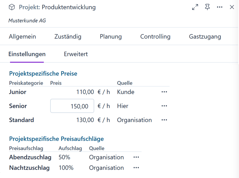The width and height of the screenshot is (239, 178).
Task: Open options for Abendzuschlag row
Action: [x=136, y=157]
